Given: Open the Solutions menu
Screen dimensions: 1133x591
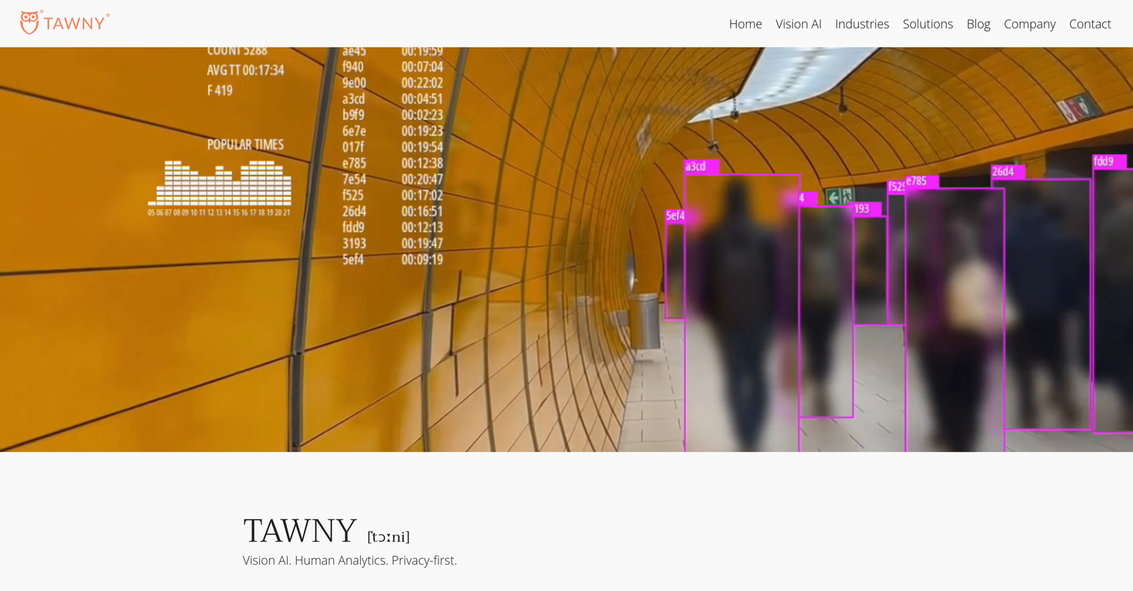Looking at the screenshot, I should (927, 24).
